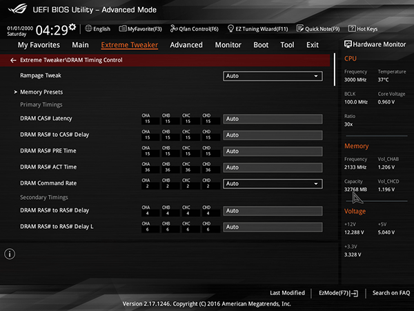This screenshot has height=311, width=414.
Task: Click Capacity 32768 MB value
Action: 355,189
